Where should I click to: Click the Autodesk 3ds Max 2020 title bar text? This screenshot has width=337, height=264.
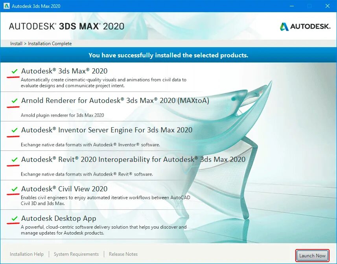pos(36,6)
